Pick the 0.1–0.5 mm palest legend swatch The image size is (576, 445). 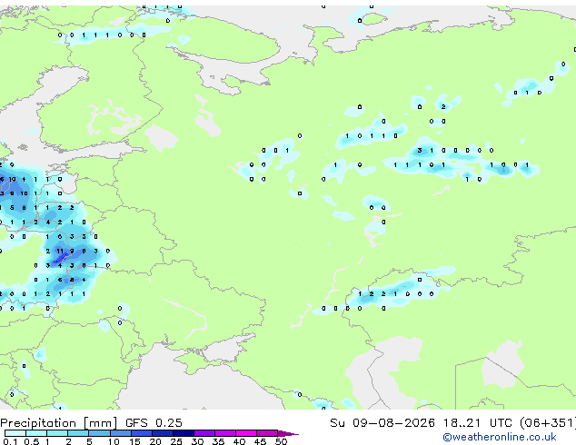click(x=15, y=433)
